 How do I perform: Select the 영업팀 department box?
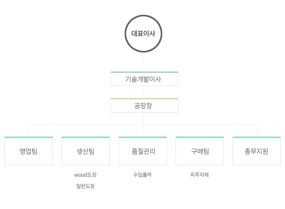tap(28, 151)
